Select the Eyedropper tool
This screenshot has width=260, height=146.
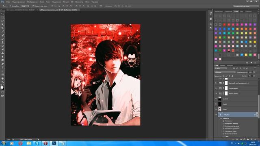(2, 32)
